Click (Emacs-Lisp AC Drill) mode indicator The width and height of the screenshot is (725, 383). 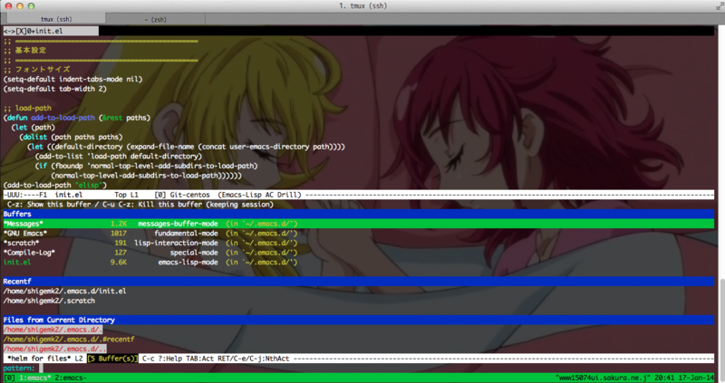(259, 195)
